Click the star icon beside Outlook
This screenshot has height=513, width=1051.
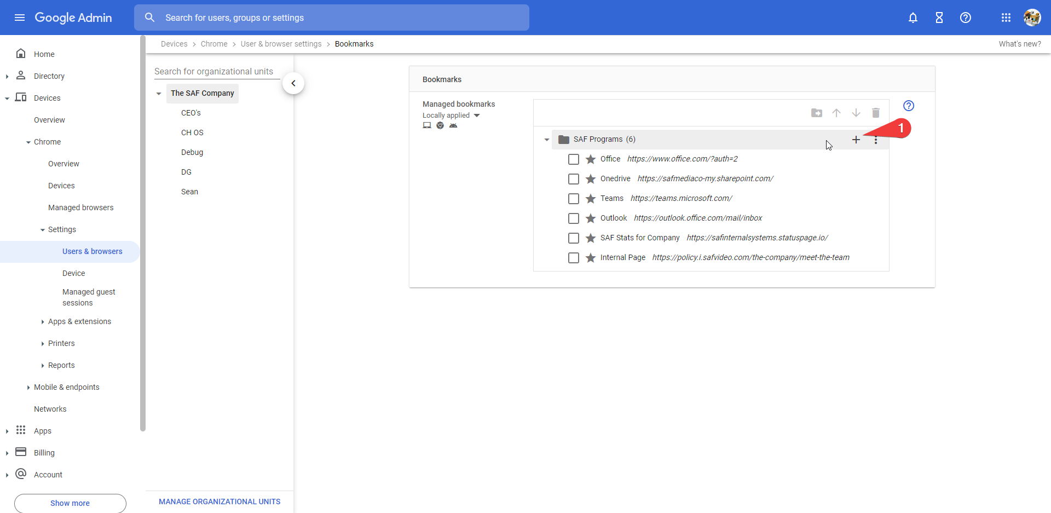coord(591,218)
